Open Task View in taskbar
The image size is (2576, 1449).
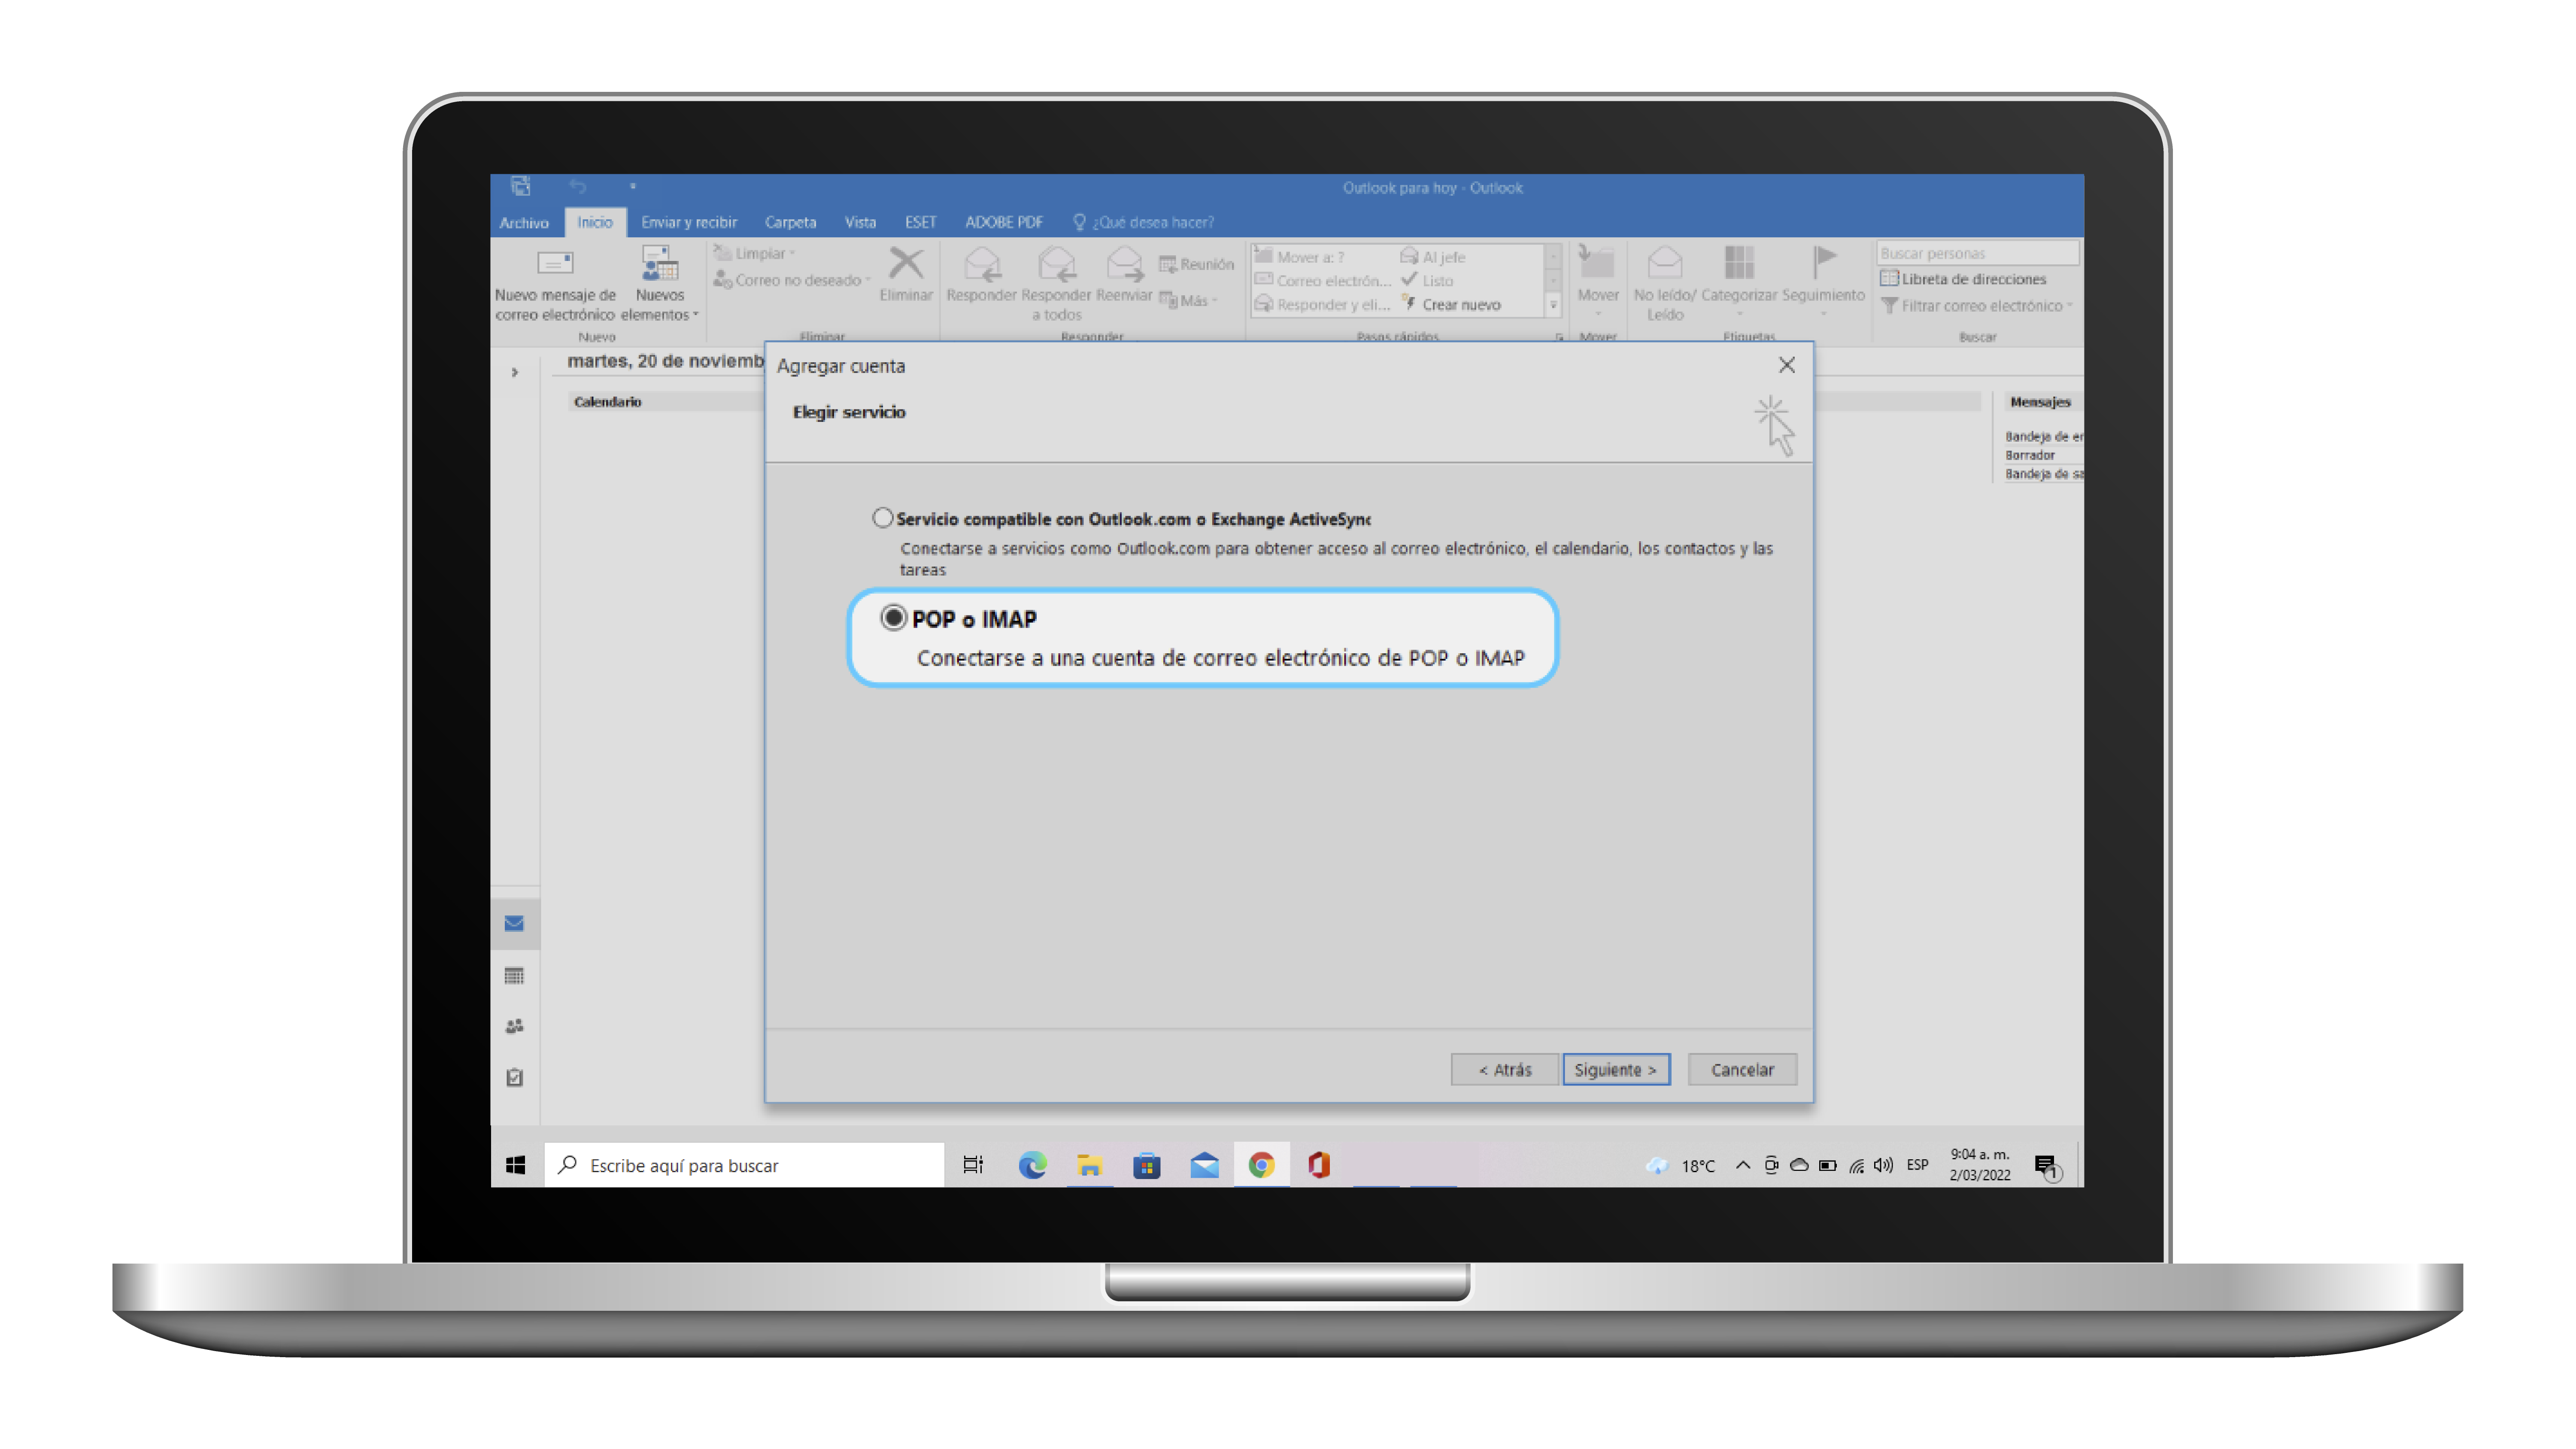click(973, 1165)
